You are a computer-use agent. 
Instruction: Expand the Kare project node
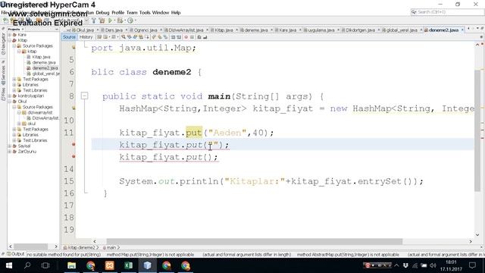pyautogui.click(x=10, y=35)
